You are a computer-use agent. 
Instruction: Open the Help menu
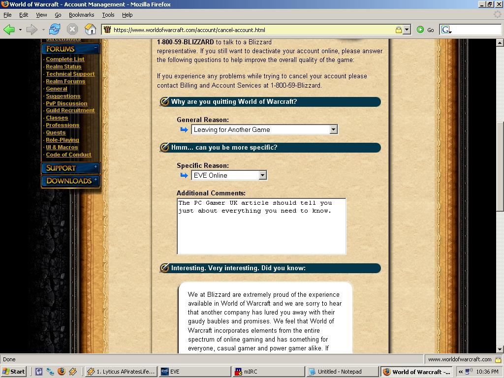(127, 15)
